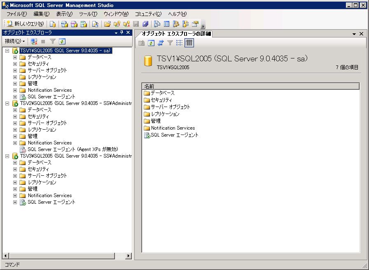Toggle auto-hide pin on Object Explorer panel
The width and height of the screenshot is (369, 270).
pyautogui.click(x=121, y=33)
